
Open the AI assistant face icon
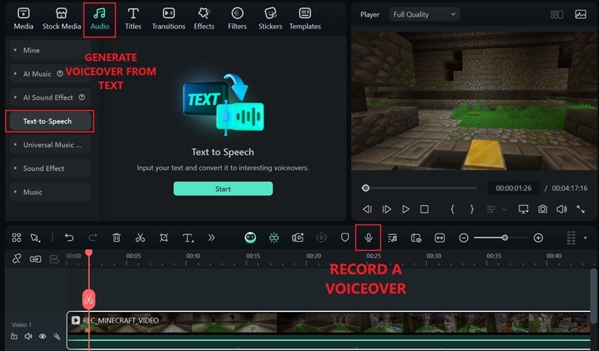[x=250, y=237]
